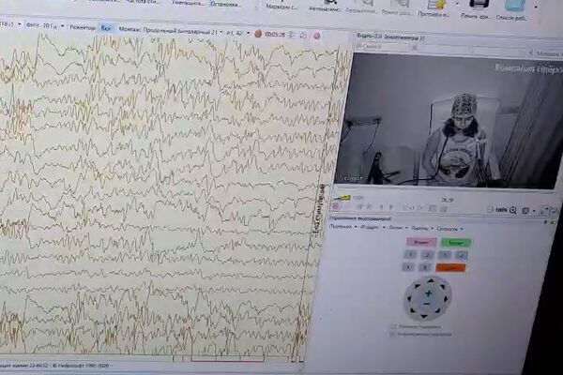Click the green button in camera control panel
This screenshot has width=563, height=375.
tap(456, 243)
